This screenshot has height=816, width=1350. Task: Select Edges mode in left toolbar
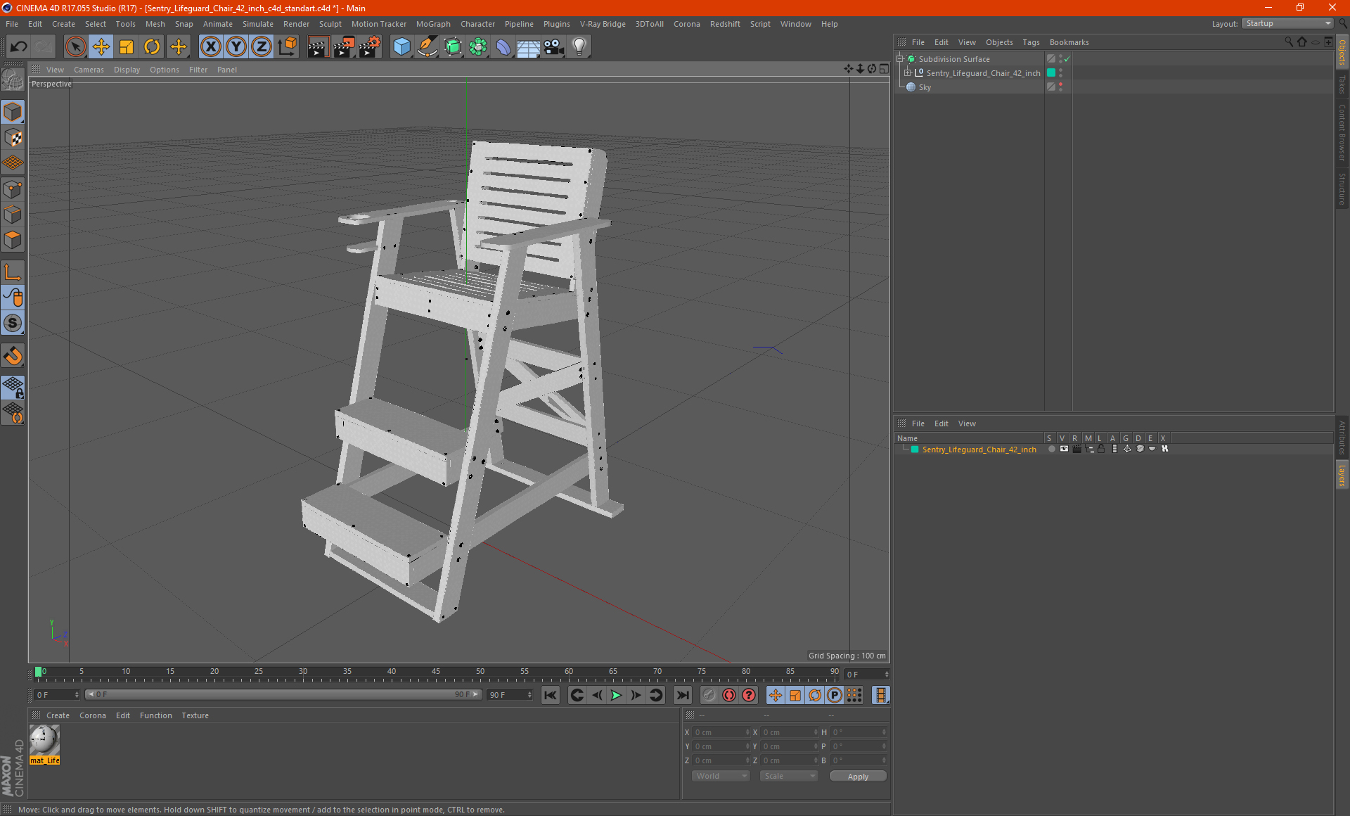pos(13,215)
